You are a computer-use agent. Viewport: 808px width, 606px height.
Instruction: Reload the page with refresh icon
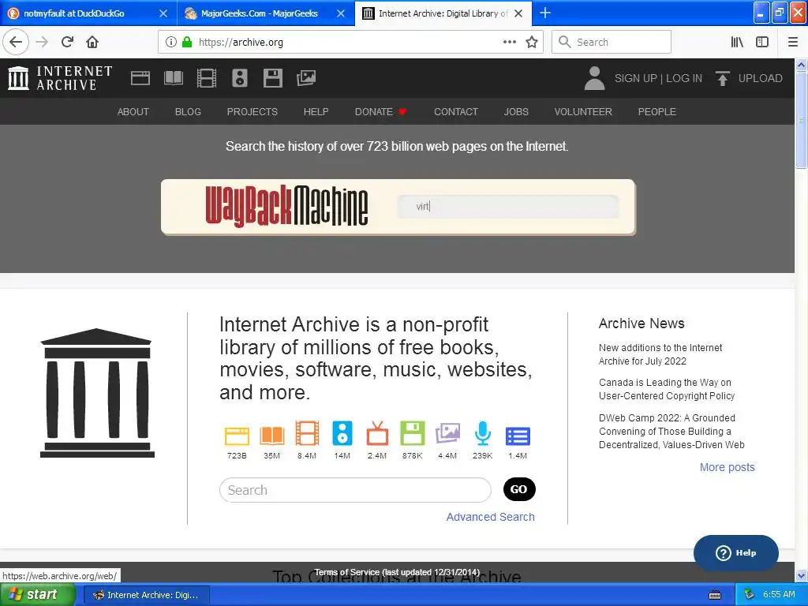[x=67, y=42]
